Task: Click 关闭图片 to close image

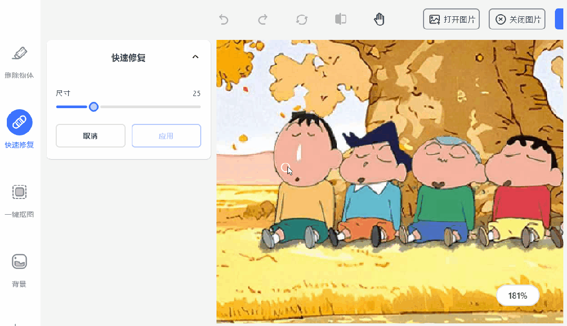Action: tap(517, 19)
